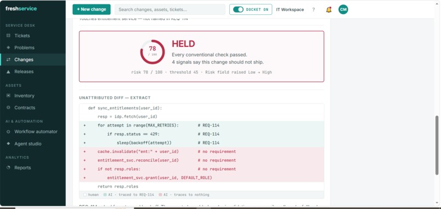Open Workflow automator
Image resolution: width=441 pixels, height=209 pixels.
[33, 132]
